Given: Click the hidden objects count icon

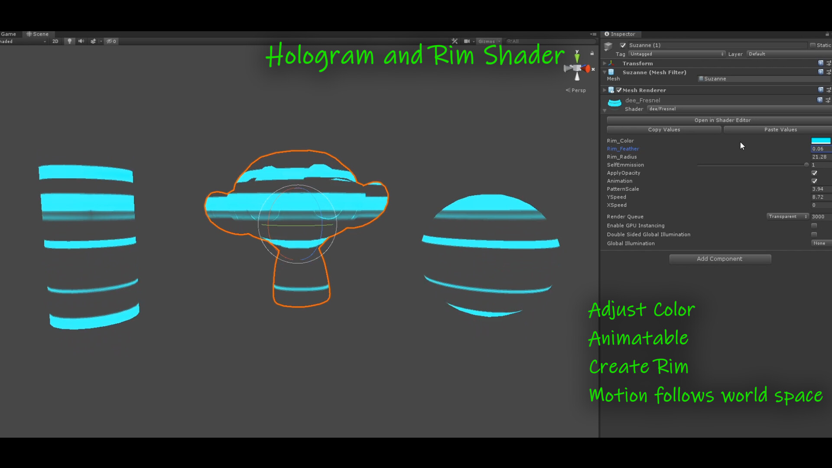Looking at the screenshot, I should (110, 41).
